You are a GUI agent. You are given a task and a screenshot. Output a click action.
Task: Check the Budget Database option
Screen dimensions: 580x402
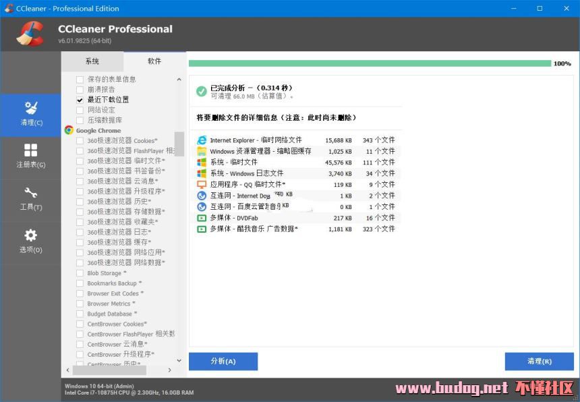pos(80,314)
